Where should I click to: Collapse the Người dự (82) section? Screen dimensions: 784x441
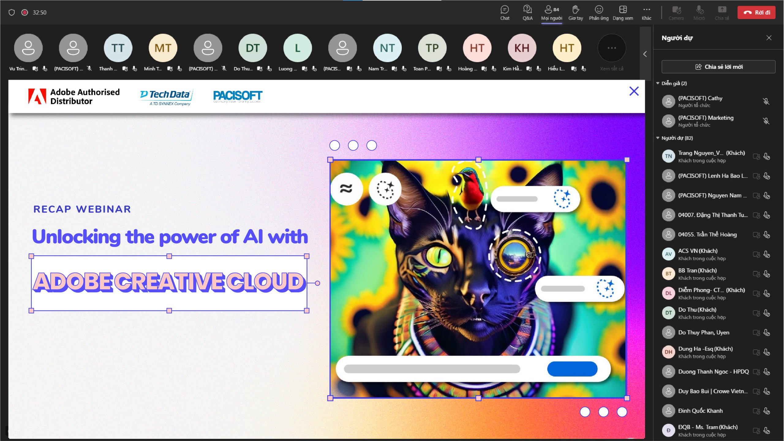coord(658,138)
